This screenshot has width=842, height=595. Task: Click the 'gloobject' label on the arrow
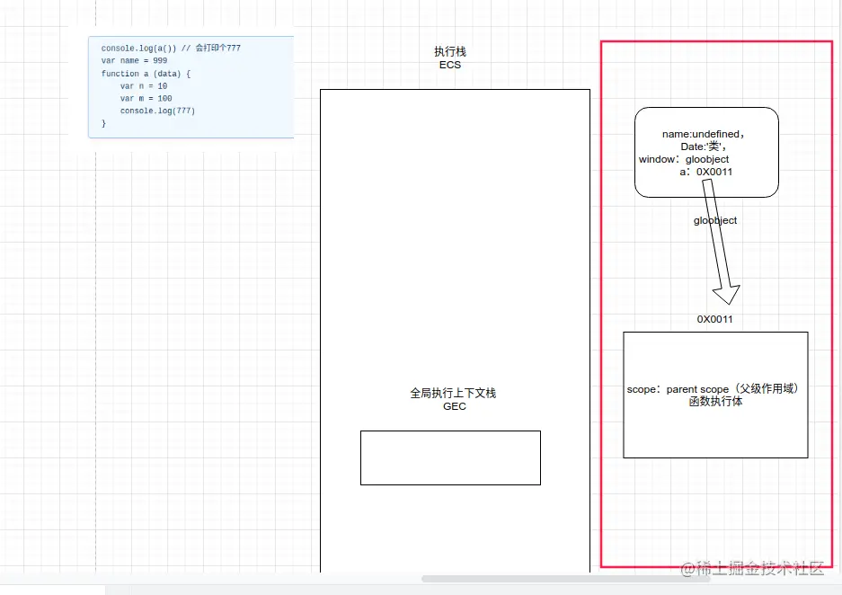pos(714,220)
